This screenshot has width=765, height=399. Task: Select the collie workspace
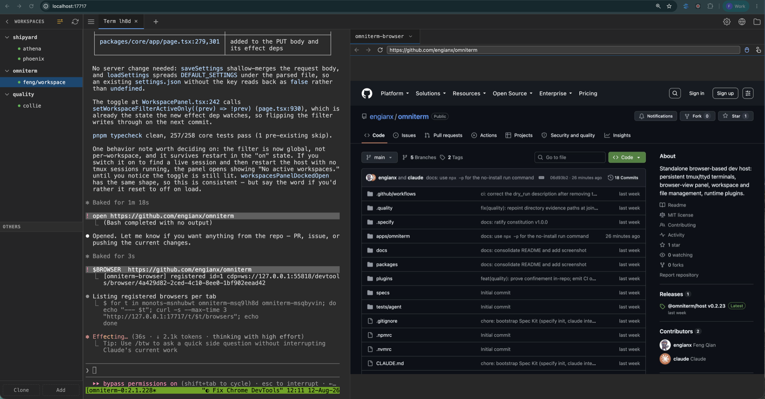(41, 106)
